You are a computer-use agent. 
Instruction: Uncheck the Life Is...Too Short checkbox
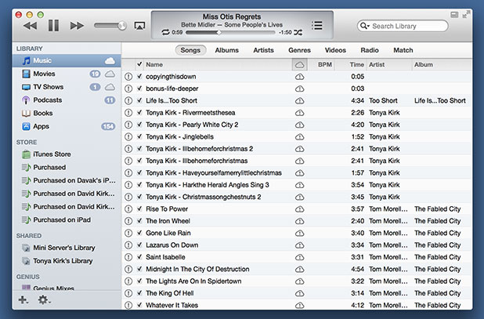[x=139, y=100]
